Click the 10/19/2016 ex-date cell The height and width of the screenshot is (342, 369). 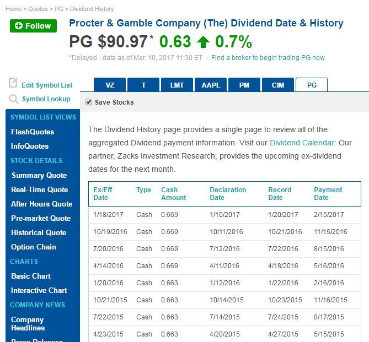click(110, 232)
